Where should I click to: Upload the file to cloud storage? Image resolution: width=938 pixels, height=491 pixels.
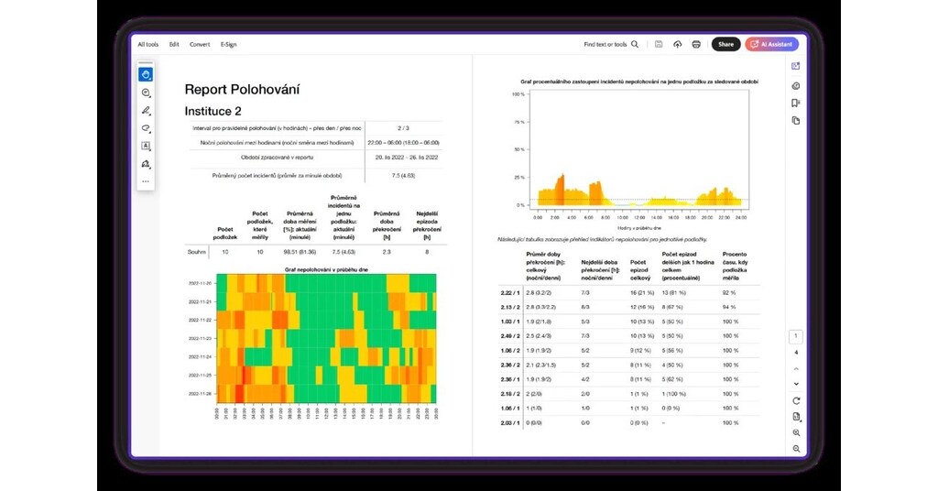(677, 44)
